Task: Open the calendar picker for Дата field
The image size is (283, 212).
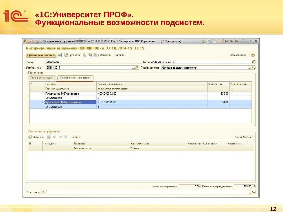Action: click(x=254, y=62)
